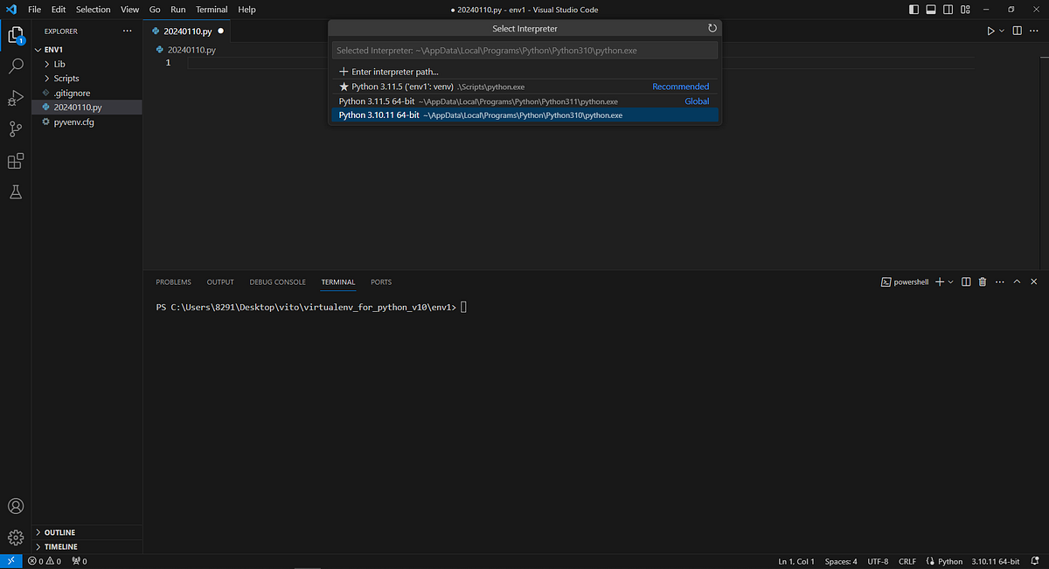
Task: Click Spaces: 4 indentation setting
Action: pos(841,561)
